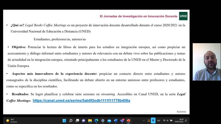Viewport: 221px width, 124px height.
Task: Open the Mail app from the taskbar
Action: [x=109, y=121]
